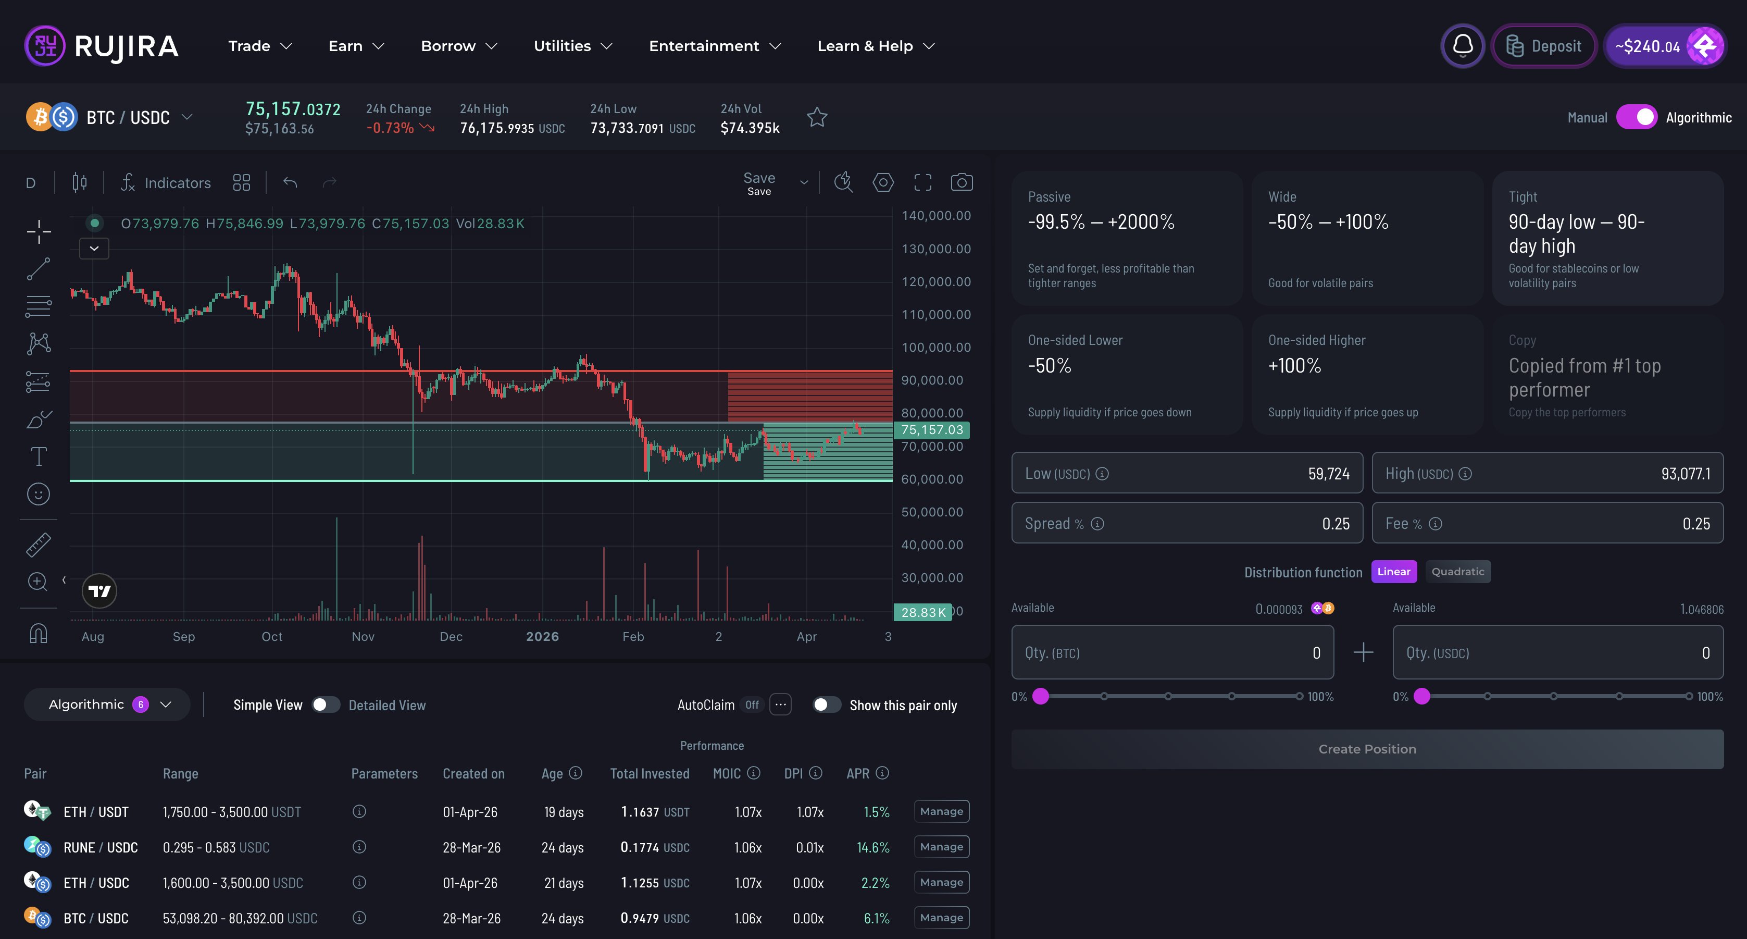Open the Utilities menu
The width and height of the screenshot is (1747, 939).
tap(573, 46)
